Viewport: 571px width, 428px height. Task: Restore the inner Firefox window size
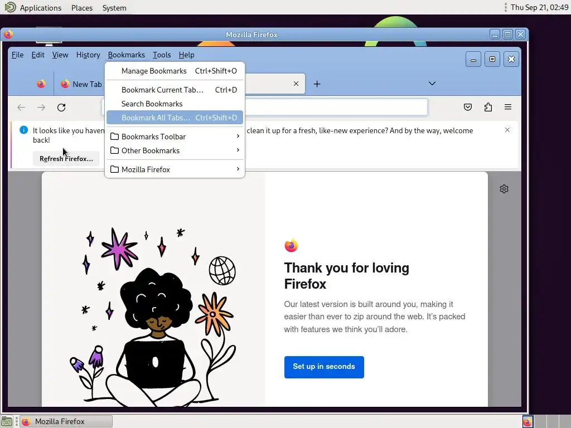pyautogui.click(x=492, y=59)
